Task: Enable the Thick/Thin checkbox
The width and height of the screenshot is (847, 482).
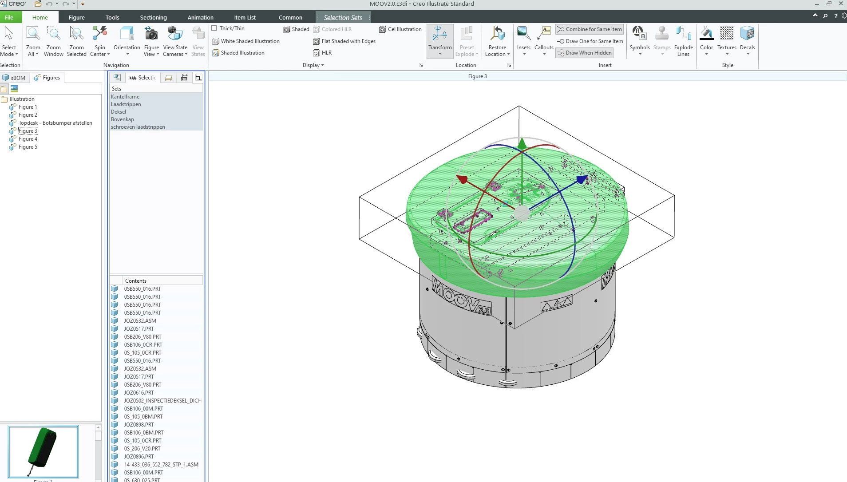Action: 214,28
